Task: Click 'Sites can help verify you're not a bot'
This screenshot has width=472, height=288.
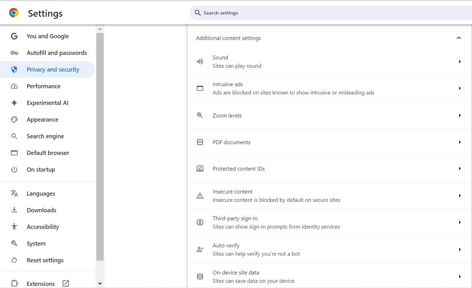Action: click(256, 254)
